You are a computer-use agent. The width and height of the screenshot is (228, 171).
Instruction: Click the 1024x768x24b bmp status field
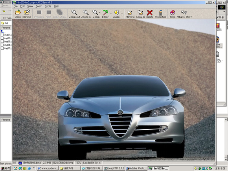[63, 163]
